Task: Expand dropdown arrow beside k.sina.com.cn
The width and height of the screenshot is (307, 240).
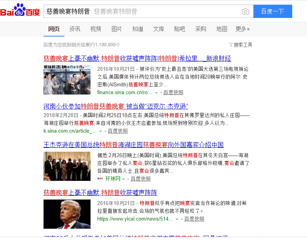Action: 100,131
